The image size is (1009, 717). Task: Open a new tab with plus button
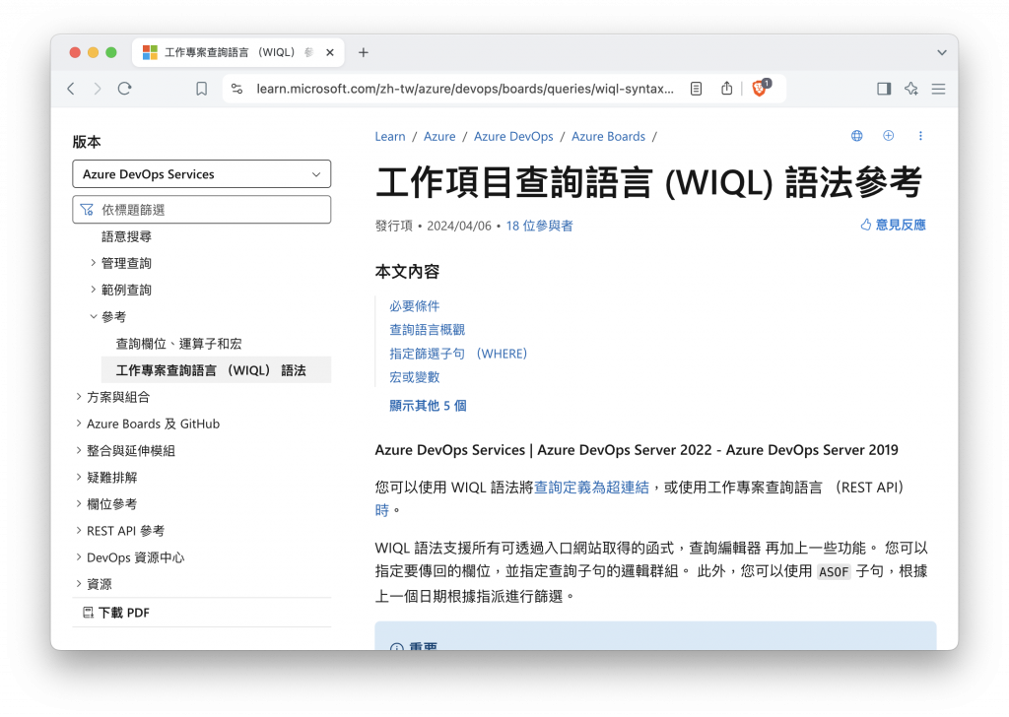364,53
